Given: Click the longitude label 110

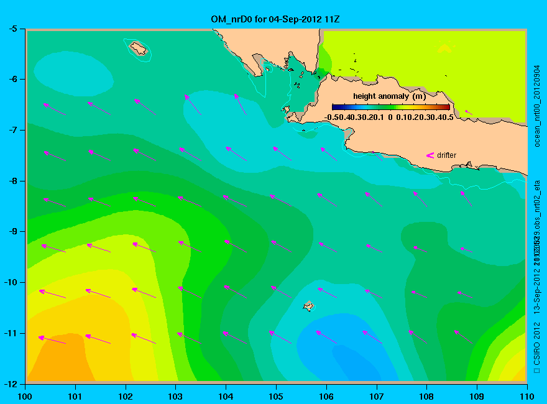Looking at the screenshot, I should pyautogui.click(x=527, y=397).
